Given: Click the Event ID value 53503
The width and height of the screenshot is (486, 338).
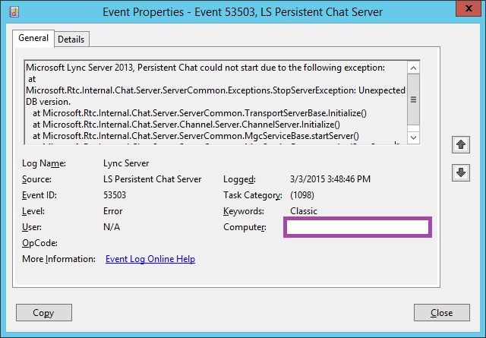Looking at the screenshot, I should pyautogui.click(x=115, y=195).
